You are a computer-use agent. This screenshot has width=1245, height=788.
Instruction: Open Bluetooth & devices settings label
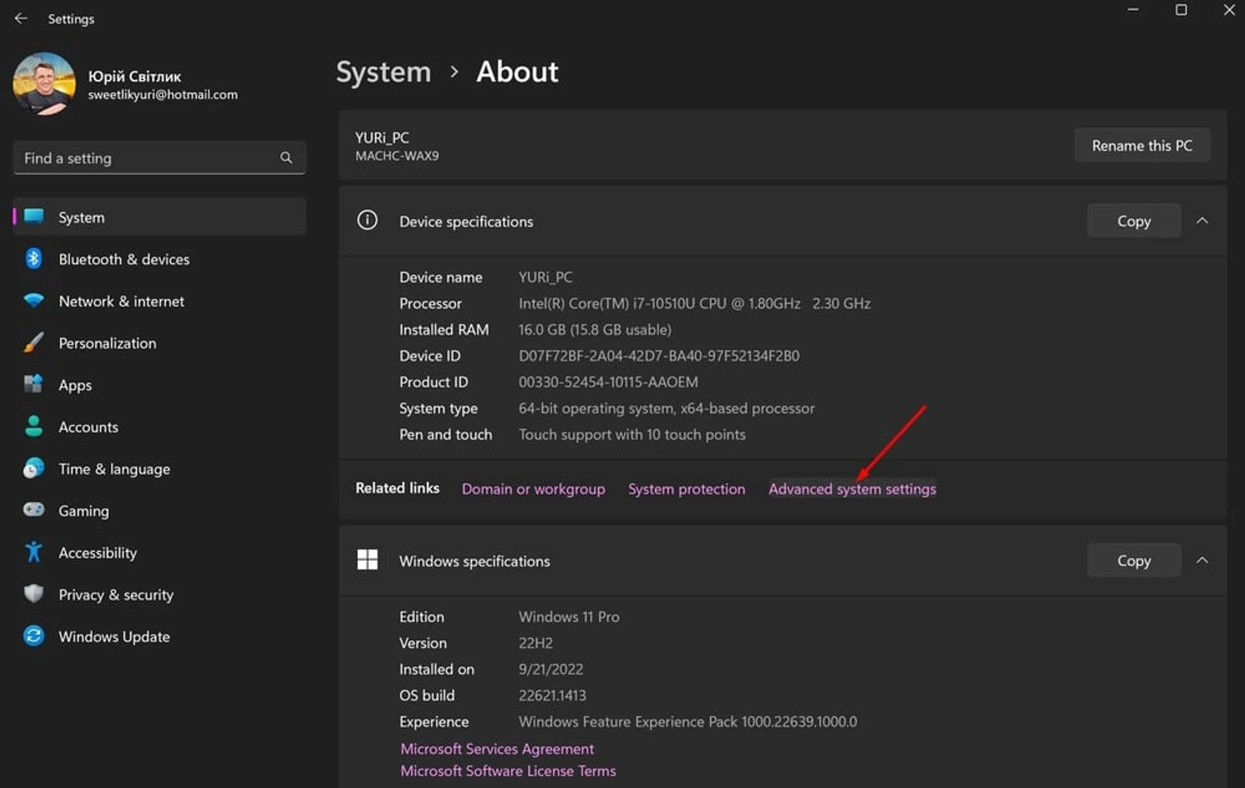124,259
